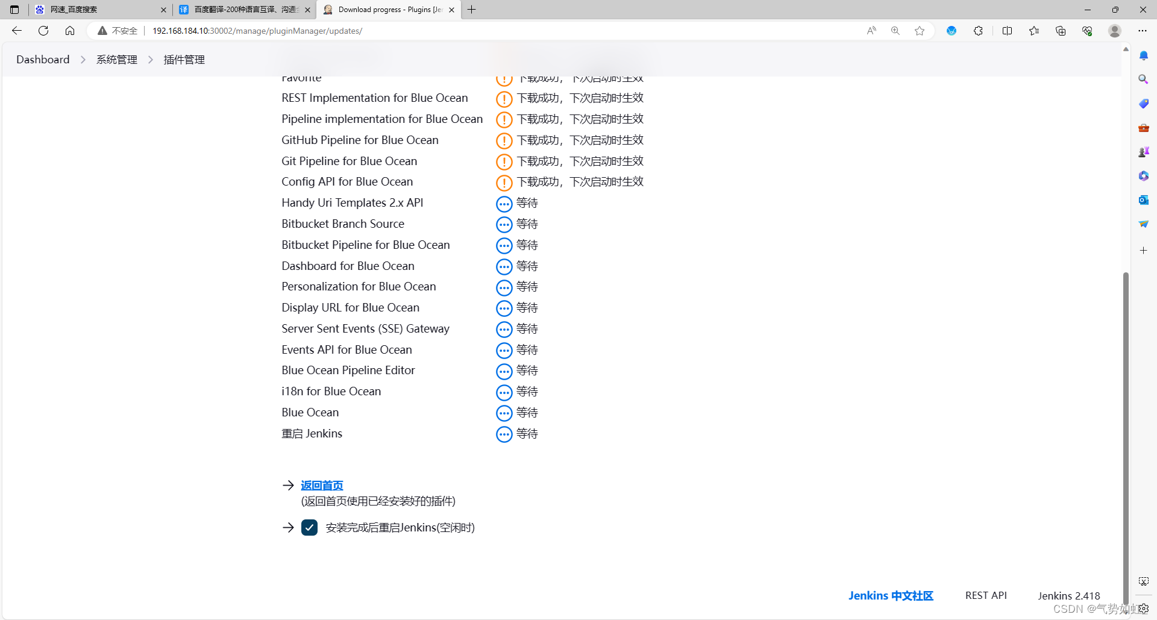Viewport: 1157px width, 620px height.
Task: Open 系统管理 breadcrumb link
Action: (x=117, y=60)
